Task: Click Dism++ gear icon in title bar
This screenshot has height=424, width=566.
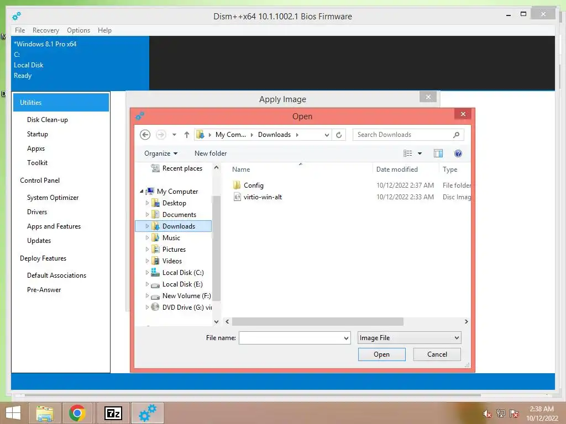Action: point(17,16)
